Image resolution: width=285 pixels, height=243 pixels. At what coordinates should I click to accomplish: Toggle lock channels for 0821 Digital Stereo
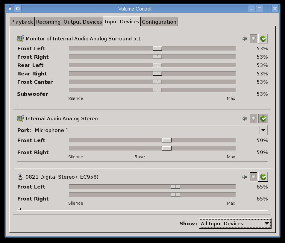(x=254, y=177)
